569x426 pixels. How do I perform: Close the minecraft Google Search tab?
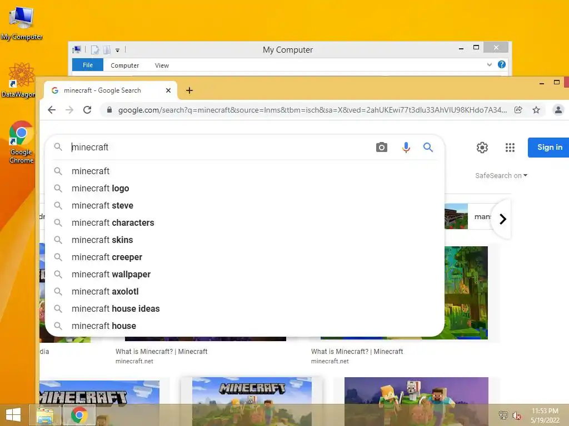(x=168, y=90)
